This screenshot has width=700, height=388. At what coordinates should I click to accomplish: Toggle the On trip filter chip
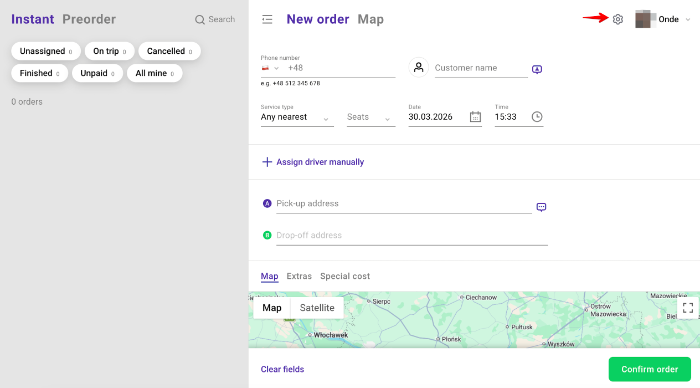109,51
